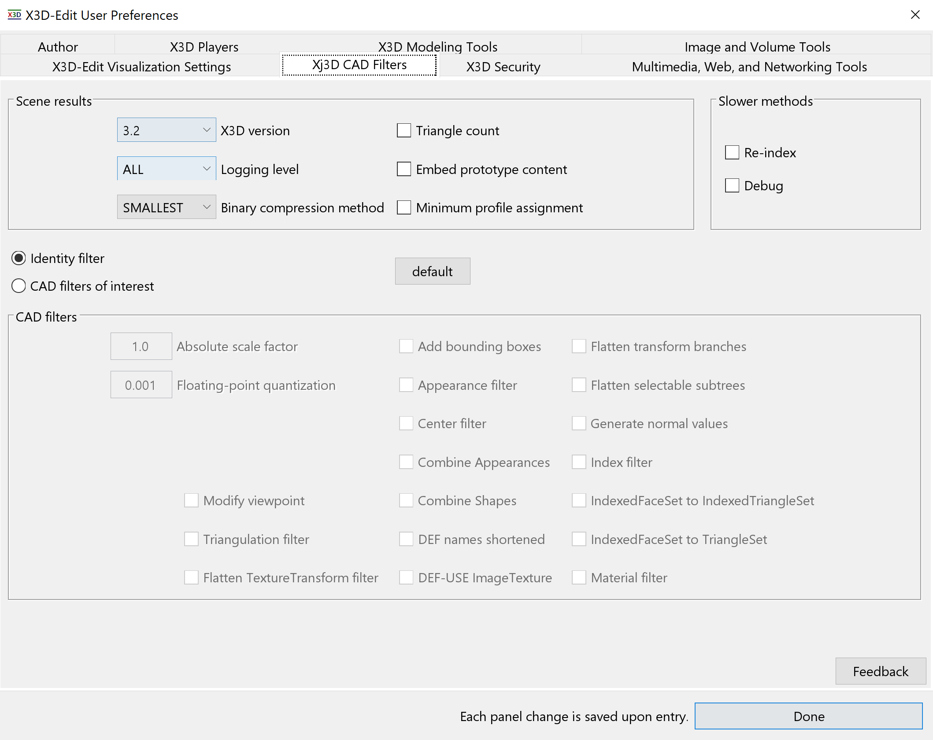Open X3D-Edit Visualization Settings tab
This screenshot has width=933, height=740.
(141, 67)
